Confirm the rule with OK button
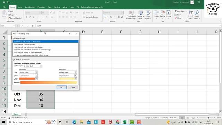 click(x=61, y=87)
